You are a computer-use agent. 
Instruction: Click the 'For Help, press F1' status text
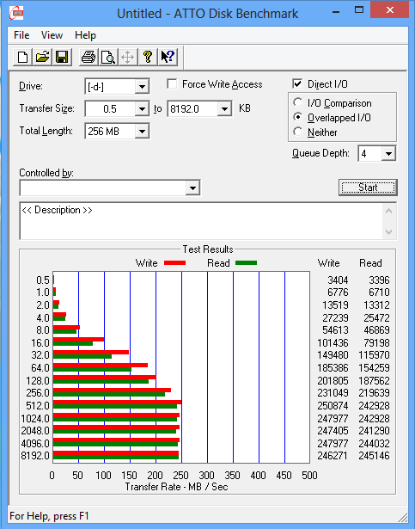[49, 516]
